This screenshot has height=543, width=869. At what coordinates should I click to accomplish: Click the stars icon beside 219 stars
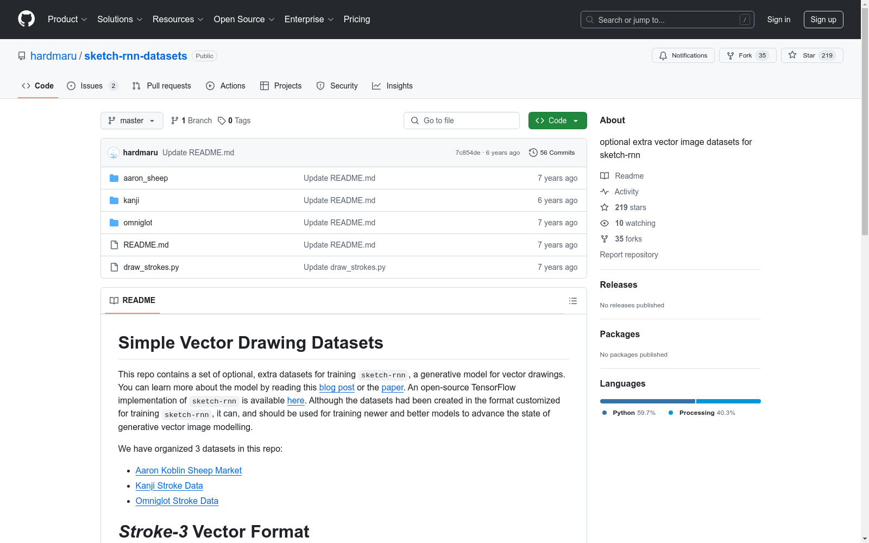(x=604, y=207)
